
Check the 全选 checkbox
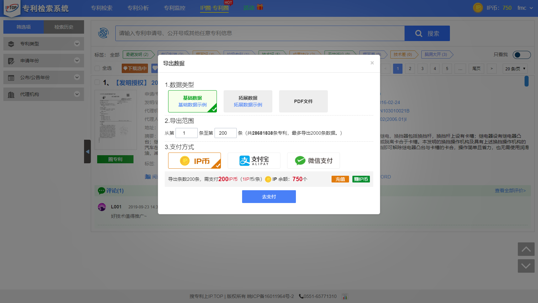[x=98, y=68]
